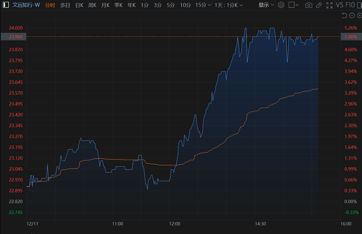The width and height of the screenshot is (362, 234).
Task: Open the 1天:1分K range dropdown
Action: coord(229,5)
